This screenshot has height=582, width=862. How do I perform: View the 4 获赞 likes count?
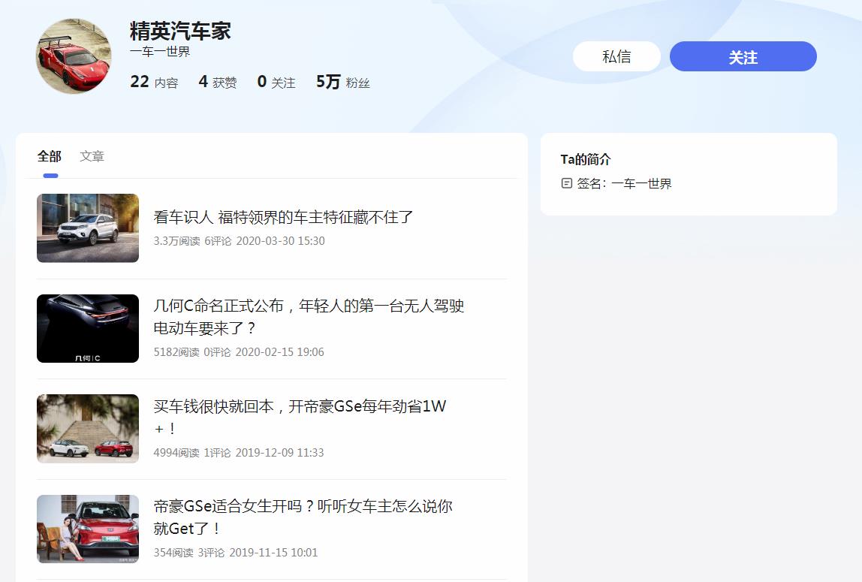tap(218, 82)
